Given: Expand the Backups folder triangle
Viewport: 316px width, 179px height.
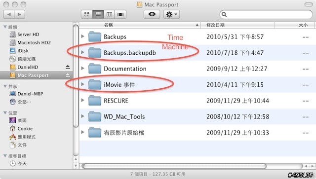Looking at the screenshot, I should [82, 36].
